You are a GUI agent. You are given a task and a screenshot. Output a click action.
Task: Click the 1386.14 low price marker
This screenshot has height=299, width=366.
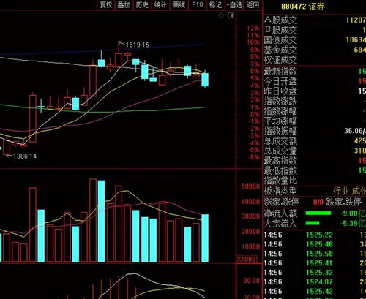tap(25, 156)
